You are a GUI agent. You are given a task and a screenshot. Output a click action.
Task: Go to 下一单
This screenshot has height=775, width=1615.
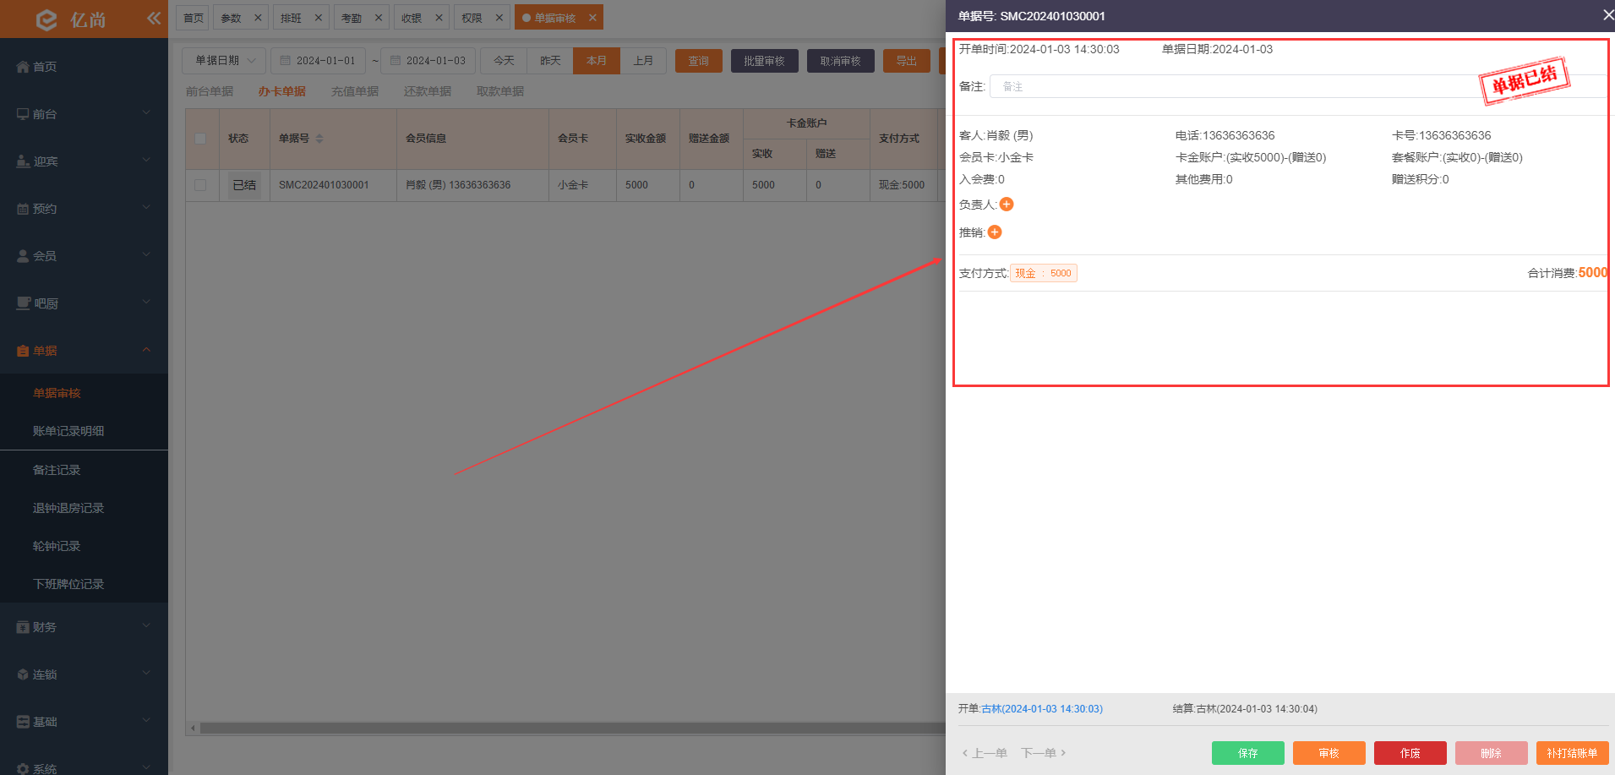coord(1044,753)
